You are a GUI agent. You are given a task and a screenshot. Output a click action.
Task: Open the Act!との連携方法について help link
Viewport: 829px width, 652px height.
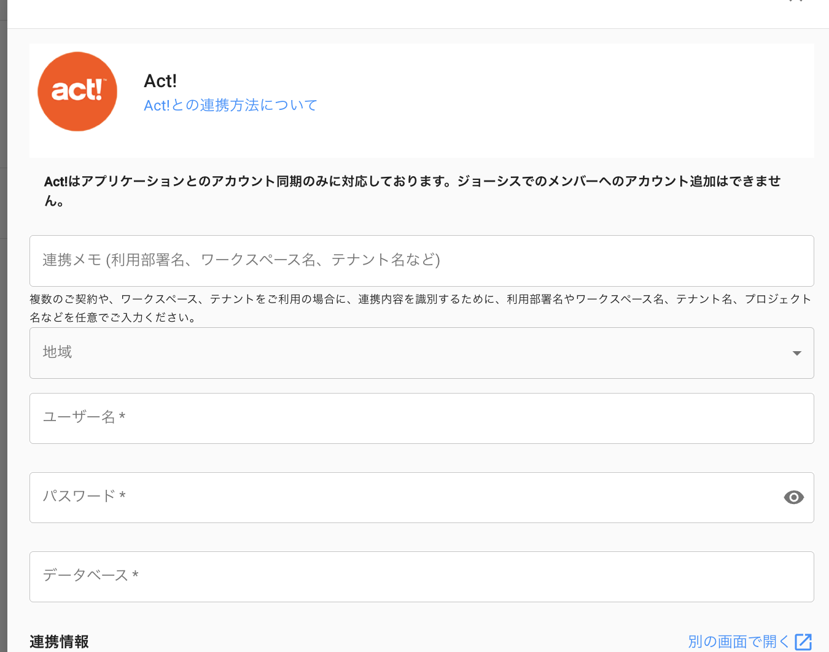pyautogui.click(x=230, y=106)
